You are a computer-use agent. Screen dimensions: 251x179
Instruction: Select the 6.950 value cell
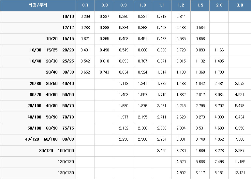(240, 128)
